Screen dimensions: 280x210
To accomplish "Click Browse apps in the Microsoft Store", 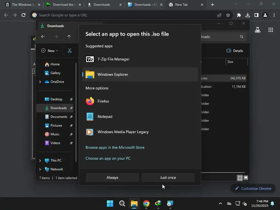I will click(115, 147).
